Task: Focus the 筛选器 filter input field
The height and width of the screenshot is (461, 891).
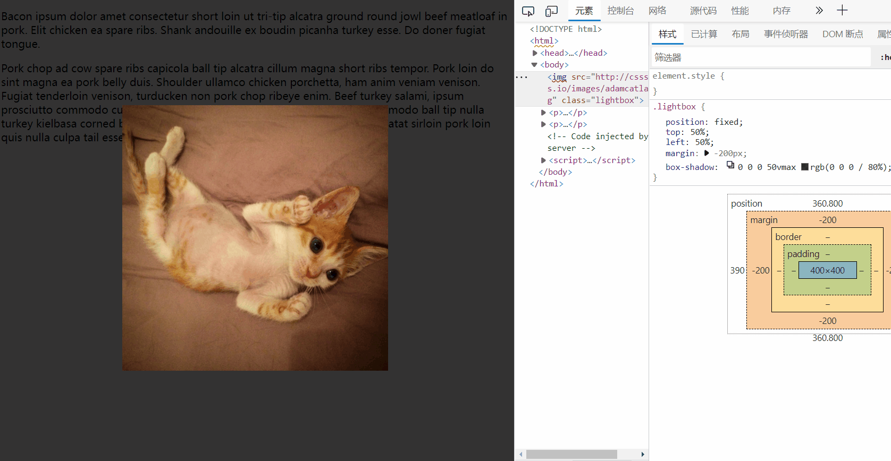Action: (x=761, y=57)
